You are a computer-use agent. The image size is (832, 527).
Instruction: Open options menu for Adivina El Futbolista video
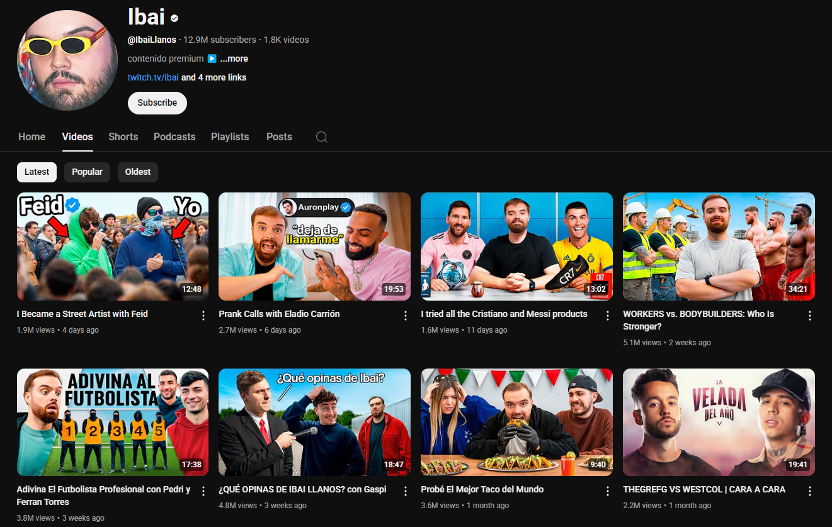203,491
